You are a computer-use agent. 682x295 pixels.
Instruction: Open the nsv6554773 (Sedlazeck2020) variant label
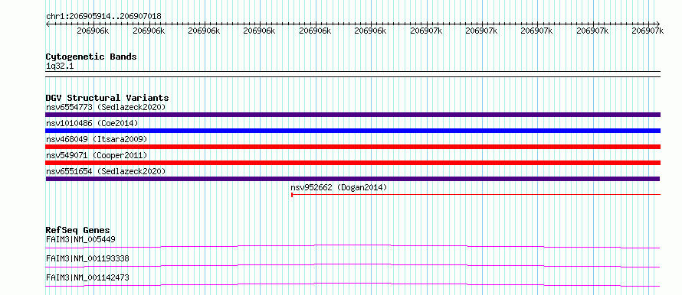click(106, 107)
